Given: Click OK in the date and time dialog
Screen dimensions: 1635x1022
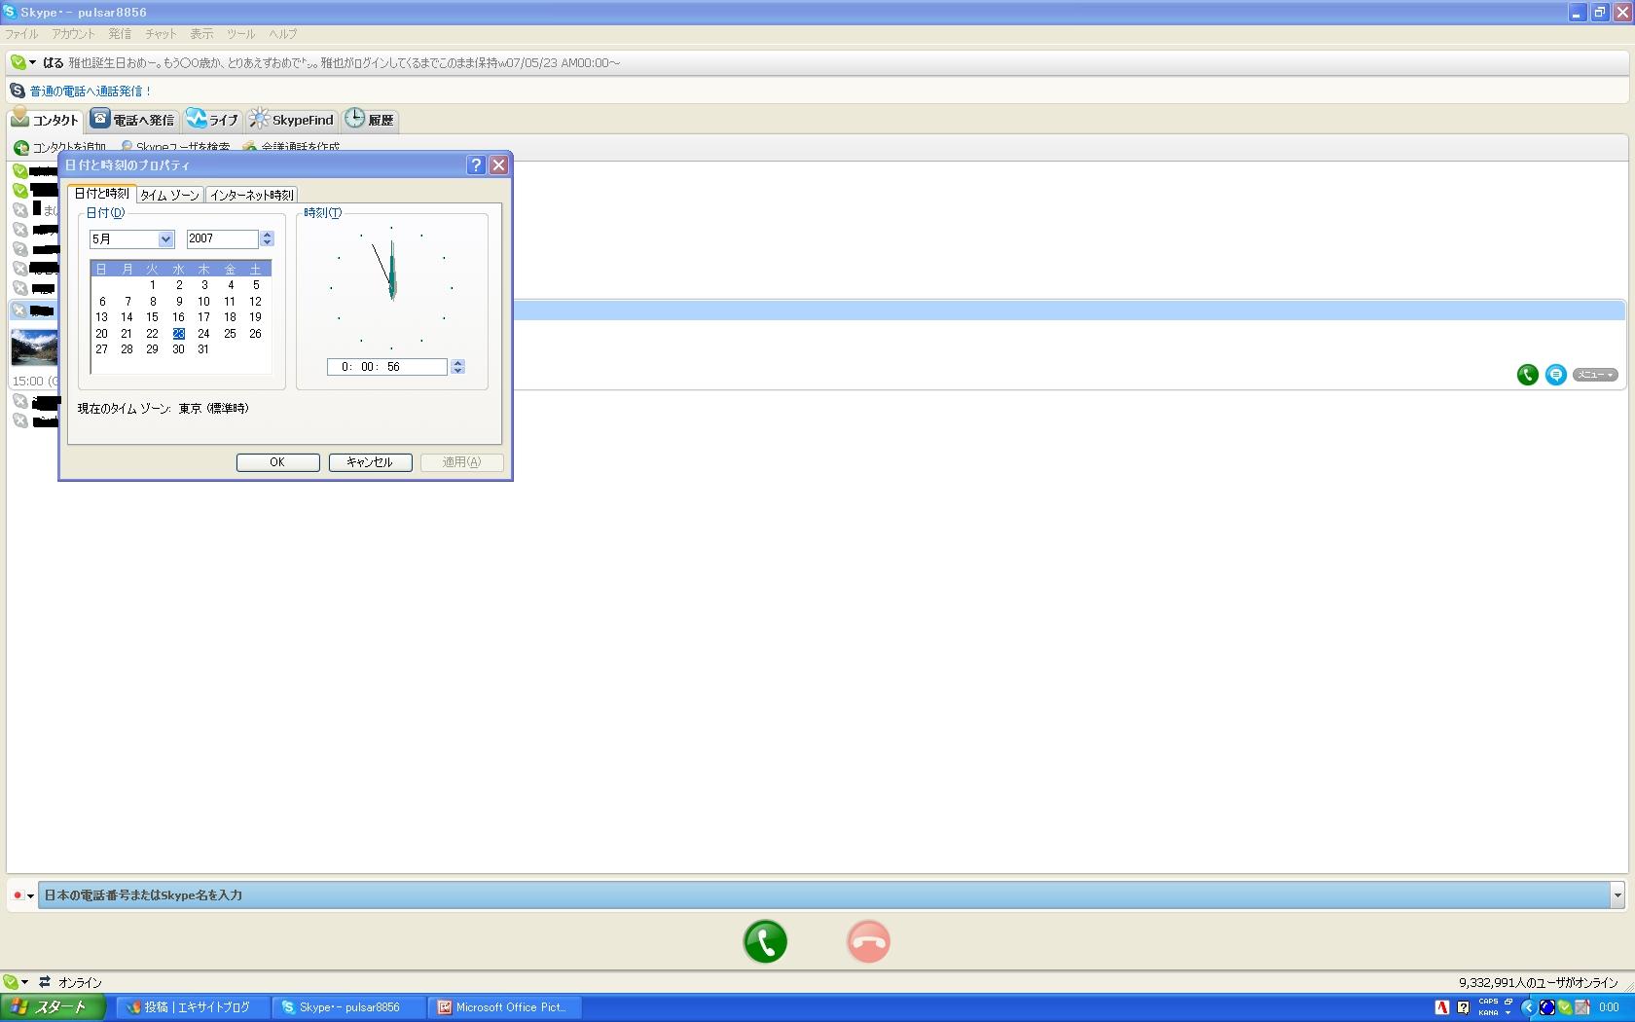Looking at the screenshot, I should pyautogui.click(x=277, y=462).
